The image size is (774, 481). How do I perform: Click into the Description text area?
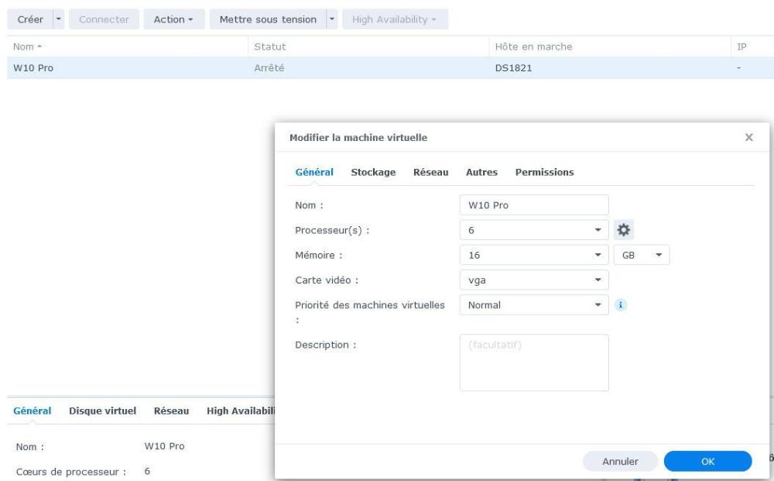[x=534, y=362]
